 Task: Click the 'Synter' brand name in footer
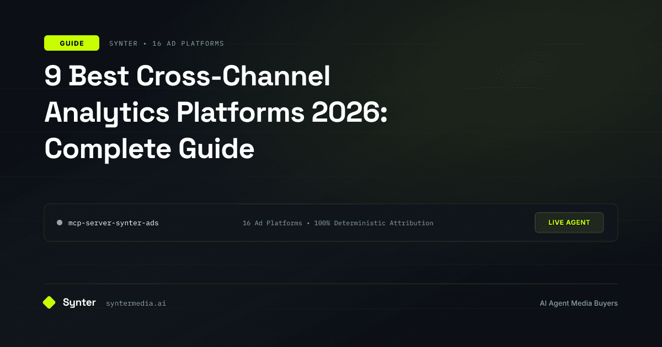pyautogui.click(x=79, y=302)
